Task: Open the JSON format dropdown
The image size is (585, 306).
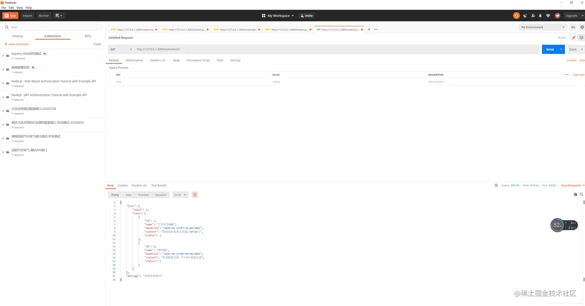Action: [180, 195]
